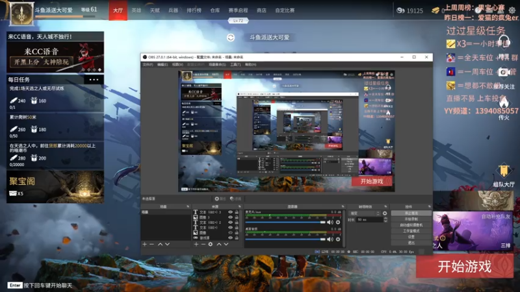The image size is (520, 292).
Task: Pop out the Scene Transitions dock icon
Action: coord(385,206)
